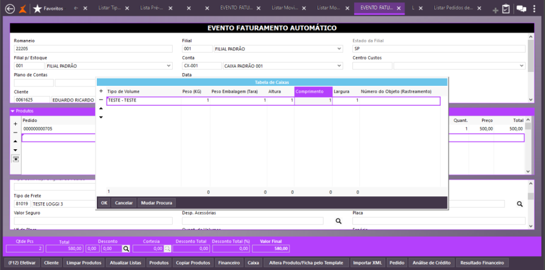
Task: Click (F12) Efetivar button
Action: tap(23, 263)
